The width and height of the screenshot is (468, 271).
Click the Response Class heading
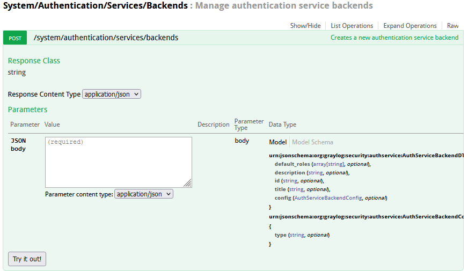pos(34,61)
